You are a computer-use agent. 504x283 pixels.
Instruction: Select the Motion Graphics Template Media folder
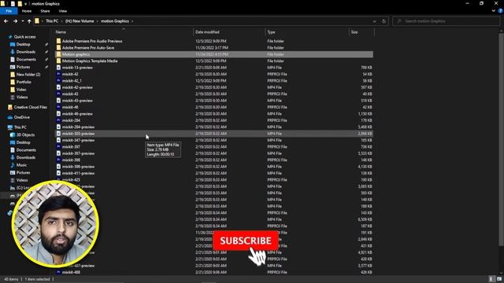[x=90, y=61]
